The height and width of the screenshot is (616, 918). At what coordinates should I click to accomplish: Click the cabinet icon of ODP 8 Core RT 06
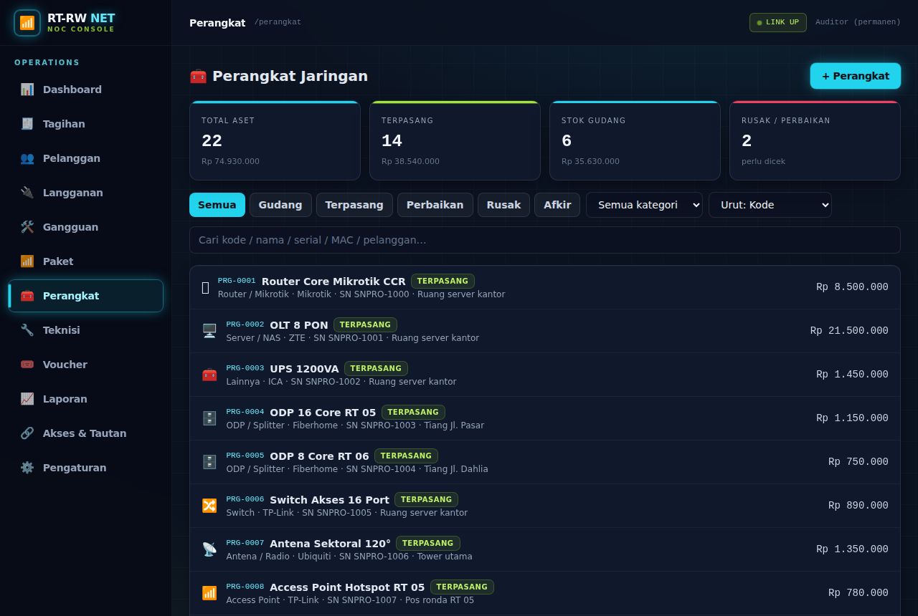(209, 462)
